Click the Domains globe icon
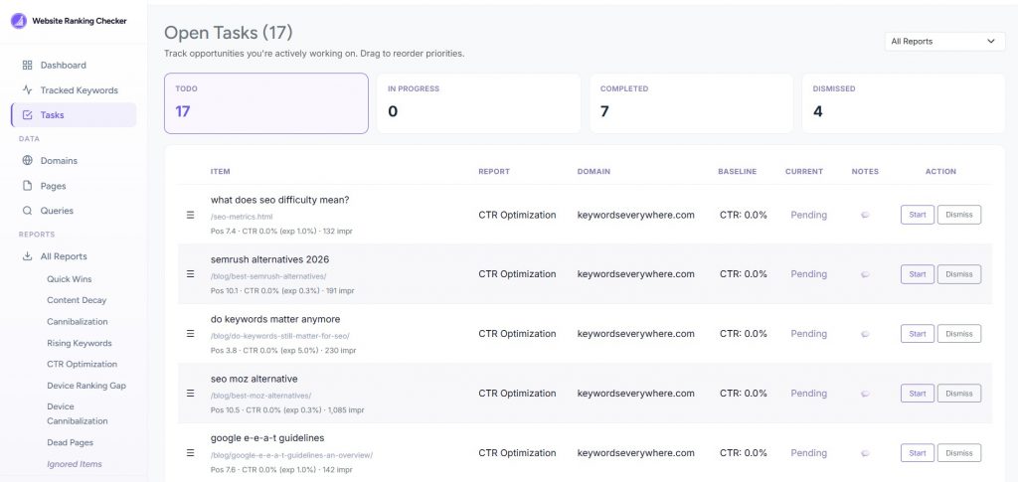Image resolution: width=1018 pixels, height=482 pixels. click(27, 161)
